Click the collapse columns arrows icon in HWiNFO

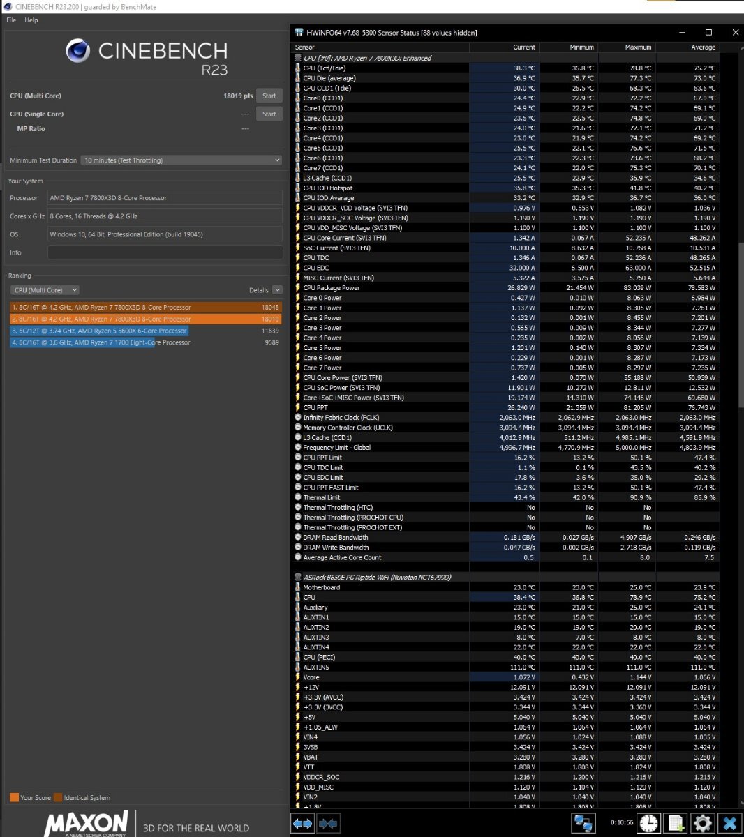tap(328, 824)
